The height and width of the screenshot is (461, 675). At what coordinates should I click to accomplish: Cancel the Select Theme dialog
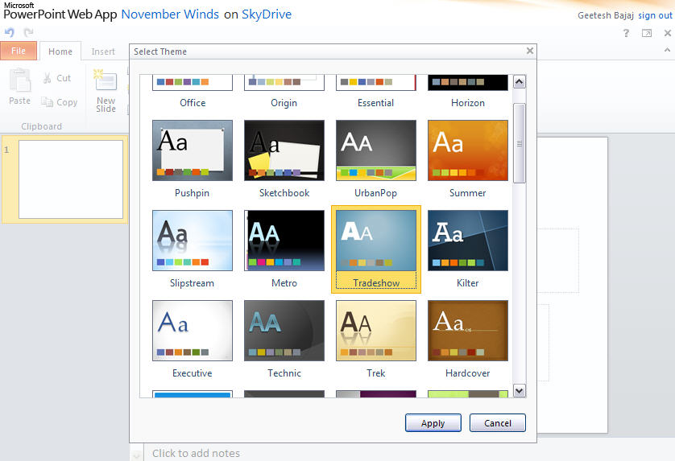(498, 422)
